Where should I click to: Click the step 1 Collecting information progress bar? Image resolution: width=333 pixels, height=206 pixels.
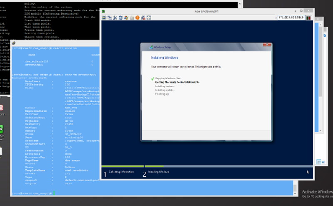tap(122, 167)
